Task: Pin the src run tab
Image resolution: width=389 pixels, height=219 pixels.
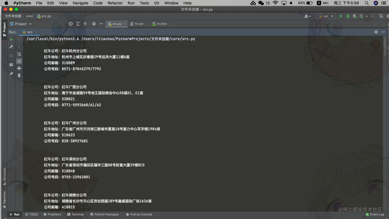Action: pyautogui.click(x=11, y=74)
